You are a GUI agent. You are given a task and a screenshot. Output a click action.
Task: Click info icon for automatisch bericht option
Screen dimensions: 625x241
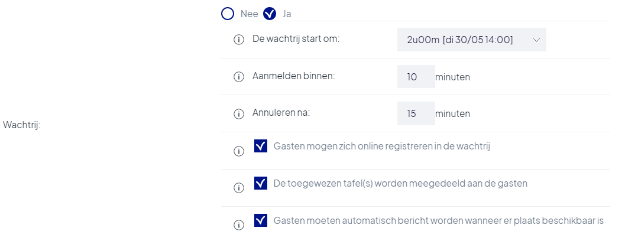click(x=238, y=225)
